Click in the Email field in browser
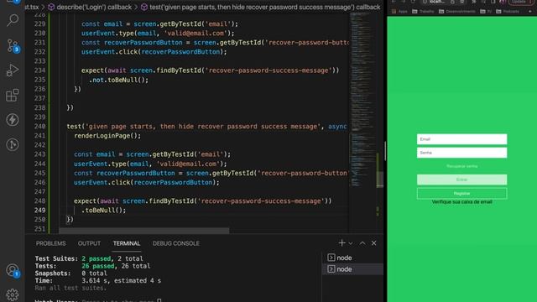537x302 pixels. (461, 139)
